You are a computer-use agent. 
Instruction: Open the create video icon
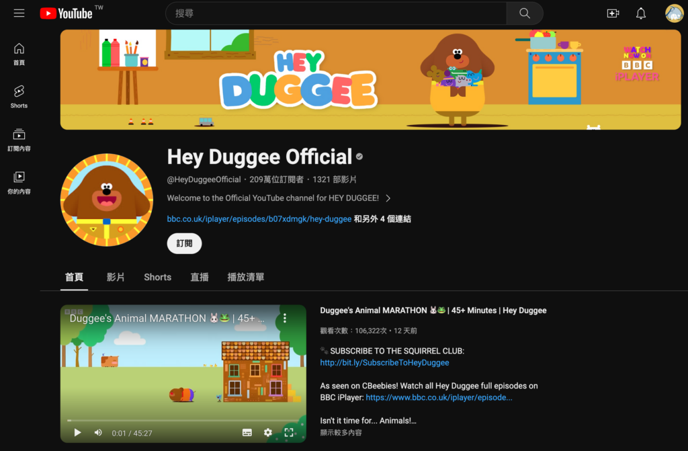click(612, 13)
